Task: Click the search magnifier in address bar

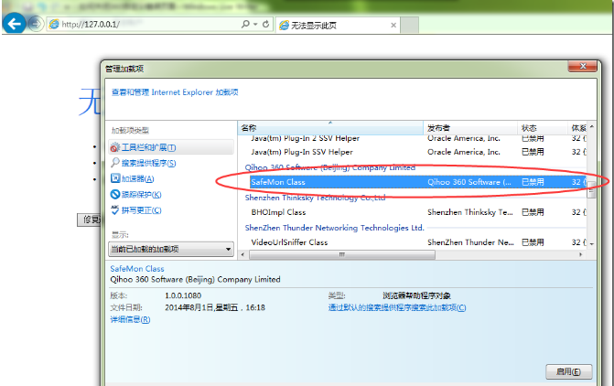Action: click(x=245, y=25)
